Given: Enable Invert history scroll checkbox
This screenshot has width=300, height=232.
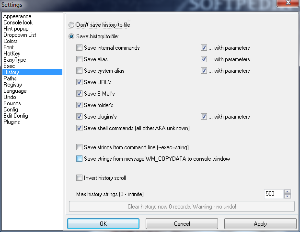Looking at the screenshot, I should point(79,178).
